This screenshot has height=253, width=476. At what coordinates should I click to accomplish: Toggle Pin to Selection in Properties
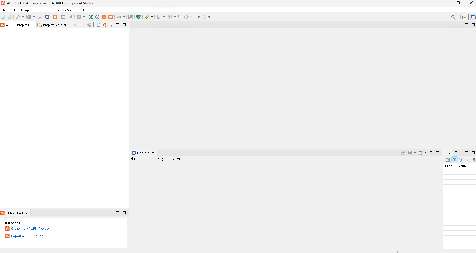click(448, 160)
